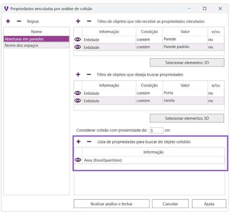
Task: Open the e/ou cell in the Parede row
Action: click(215, 40)
